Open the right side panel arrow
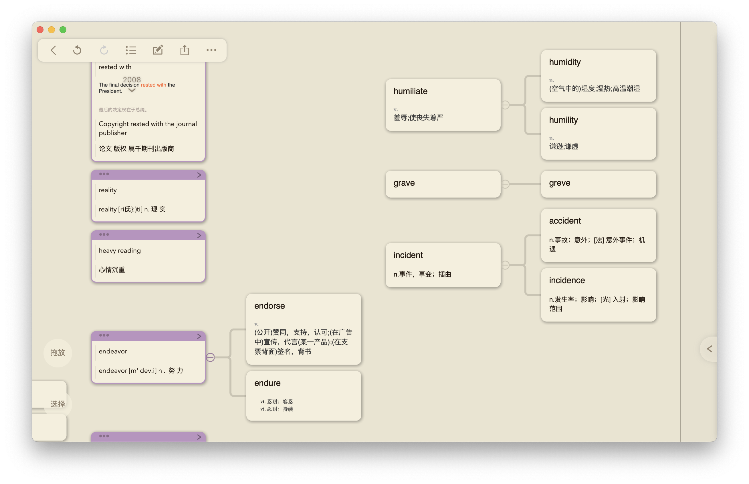749x484 pixels. 709,349
